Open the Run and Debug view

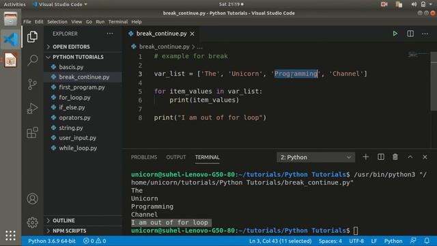click(x=32, y=109)
